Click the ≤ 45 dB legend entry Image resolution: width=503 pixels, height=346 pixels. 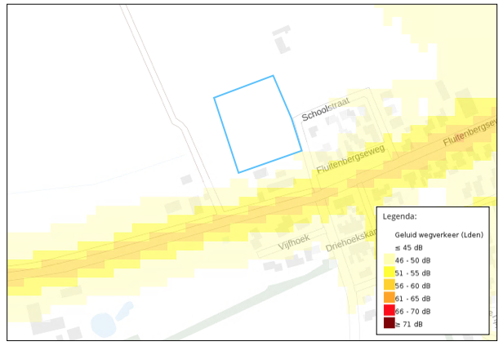408,247
